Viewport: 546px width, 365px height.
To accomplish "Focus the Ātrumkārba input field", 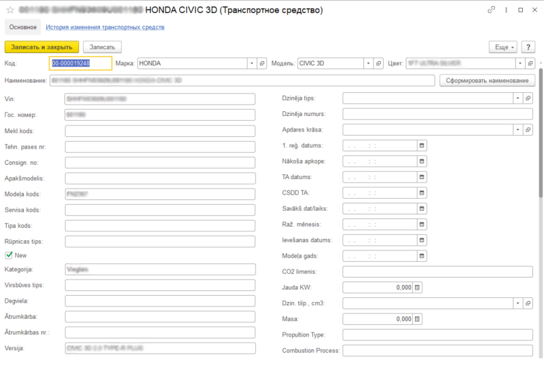I will coord(160,317).
